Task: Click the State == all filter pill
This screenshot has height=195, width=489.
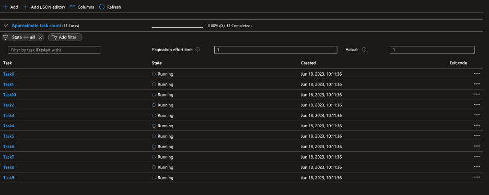Action: coord(23,38)
